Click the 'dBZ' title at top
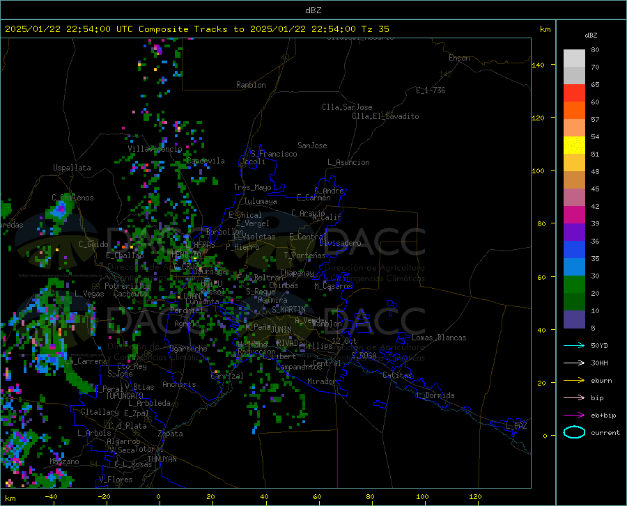Screen dimensions: 627x506 [313, 10]
